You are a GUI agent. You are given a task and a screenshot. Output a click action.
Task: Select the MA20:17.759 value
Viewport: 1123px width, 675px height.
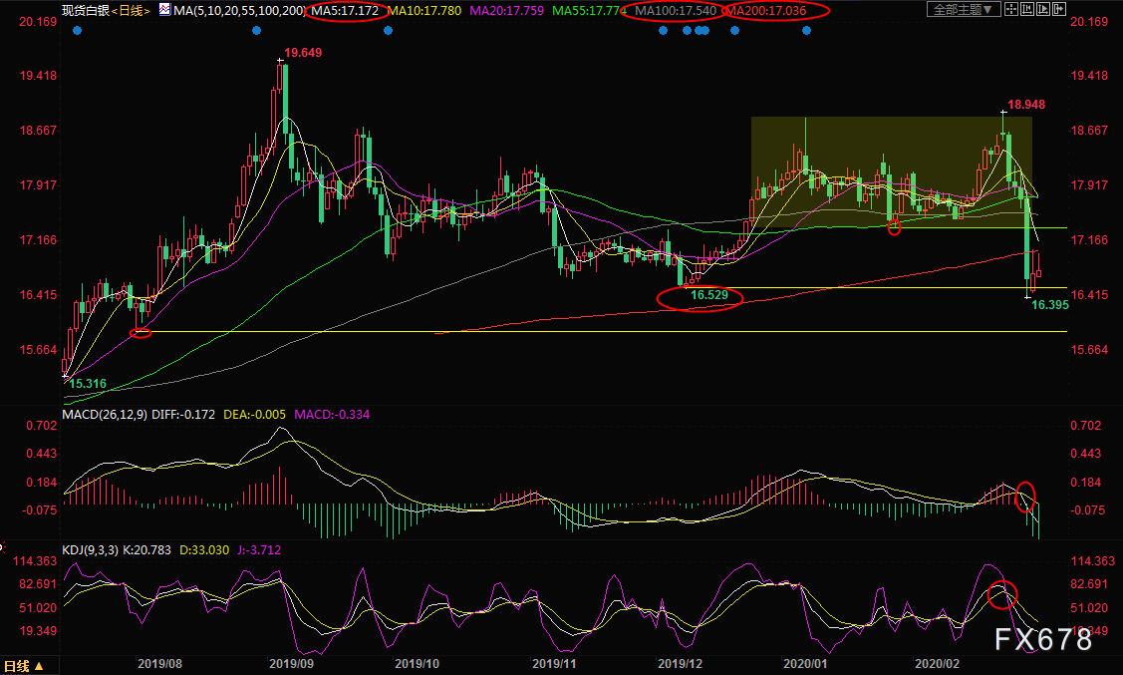[507, 11]
